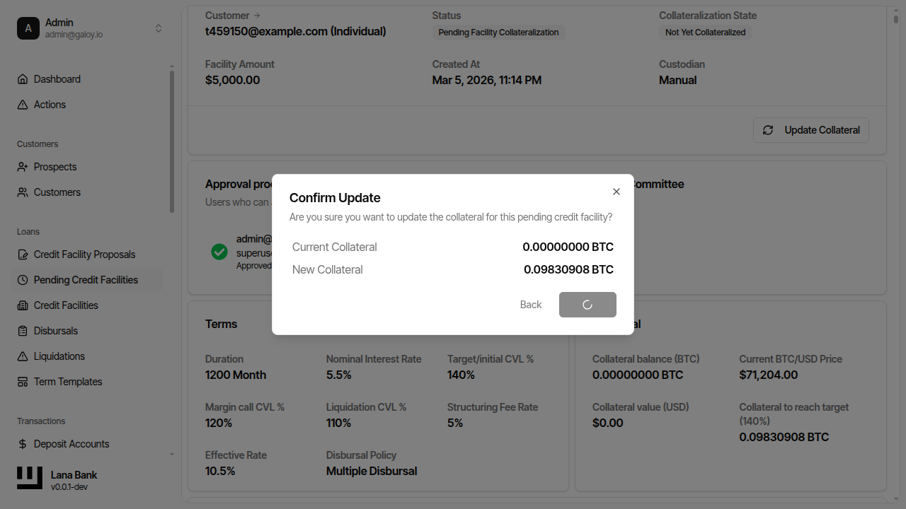
Task: Click the Liquidations warning icon
Action: [x=22, y=356]
